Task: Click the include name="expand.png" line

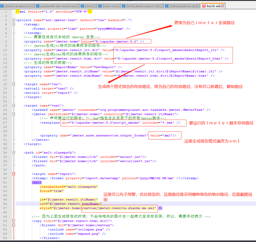Action: tap(77, 234)
